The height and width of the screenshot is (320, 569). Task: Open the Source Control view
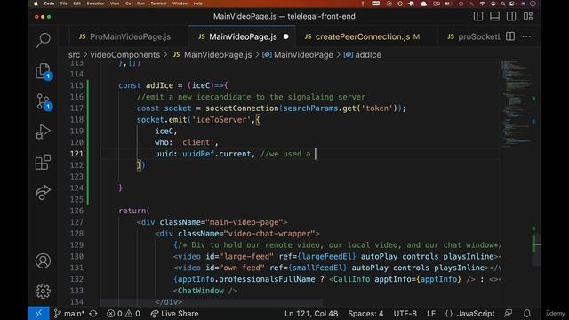[44, 101]
